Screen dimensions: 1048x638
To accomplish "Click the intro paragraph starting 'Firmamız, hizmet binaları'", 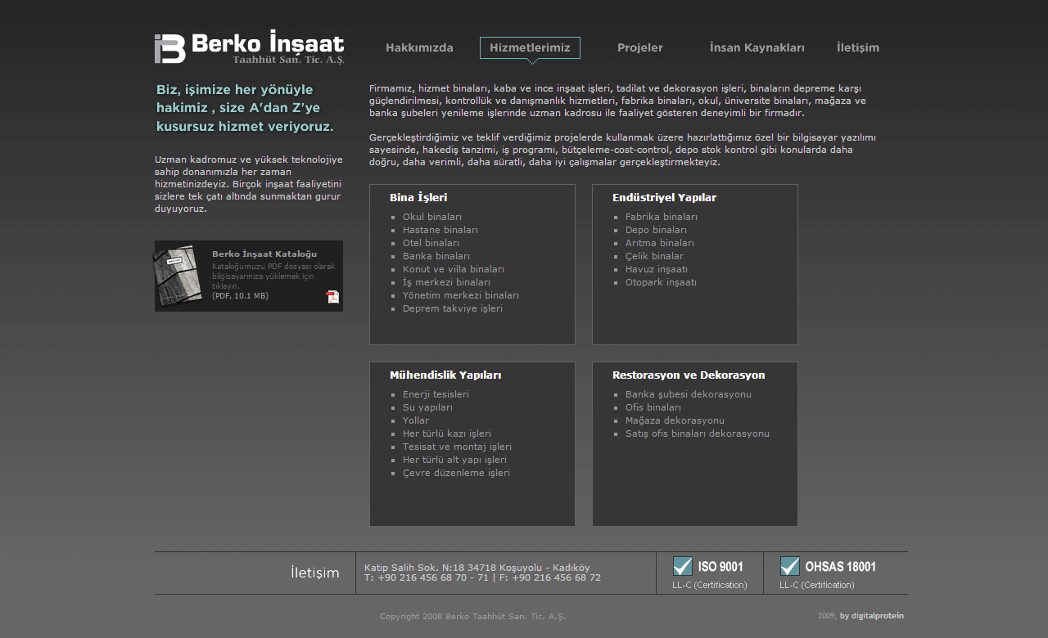I will pos(618,101).
